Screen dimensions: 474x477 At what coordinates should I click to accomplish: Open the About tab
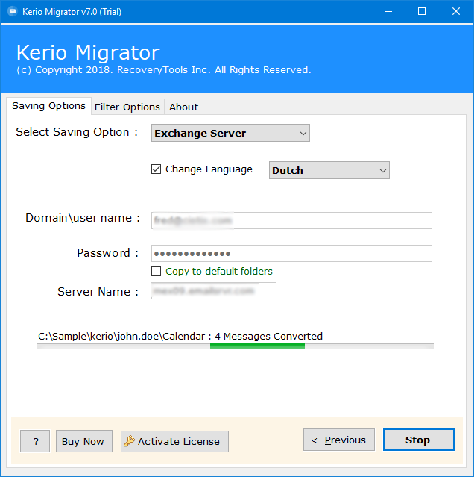coord(183,107)
